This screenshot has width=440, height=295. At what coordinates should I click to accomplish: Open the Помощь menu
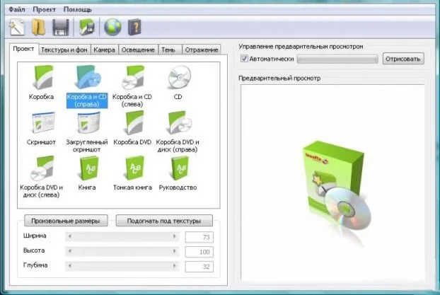click(77, 9)
